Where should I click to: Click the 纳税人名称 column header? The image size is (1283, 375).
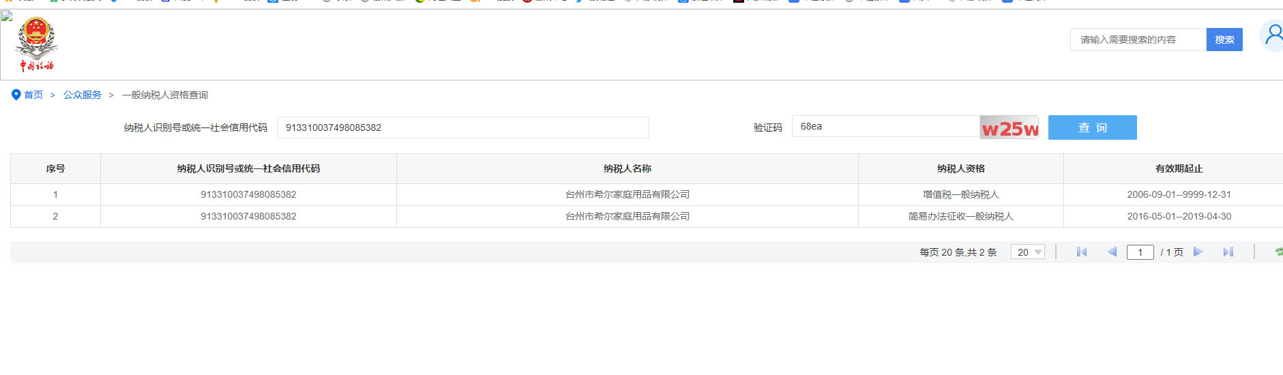(x=627, y=168)
